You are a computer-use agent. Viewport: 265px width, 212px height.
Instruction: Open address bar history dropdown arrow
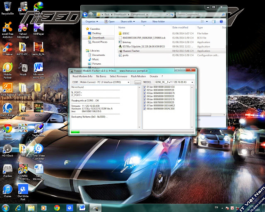tap(167, 14)
